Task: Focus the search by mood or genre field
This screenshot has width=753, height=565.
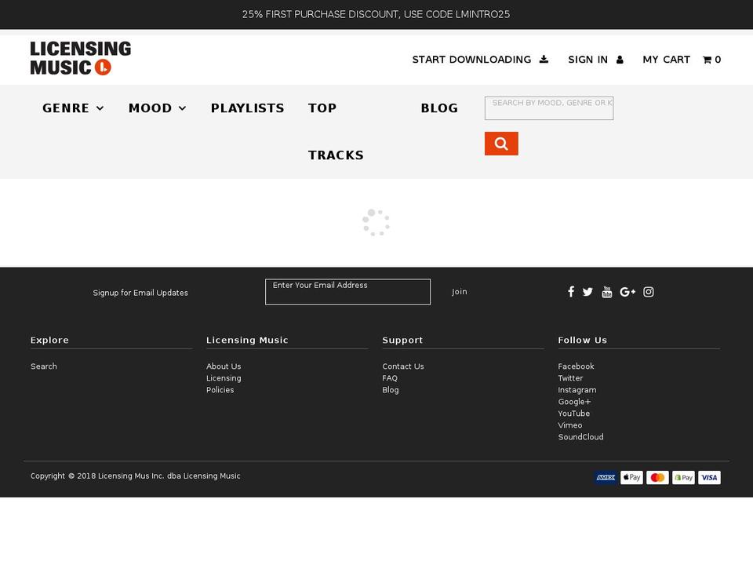Action: pyautogui.click(x=549, y=108)
